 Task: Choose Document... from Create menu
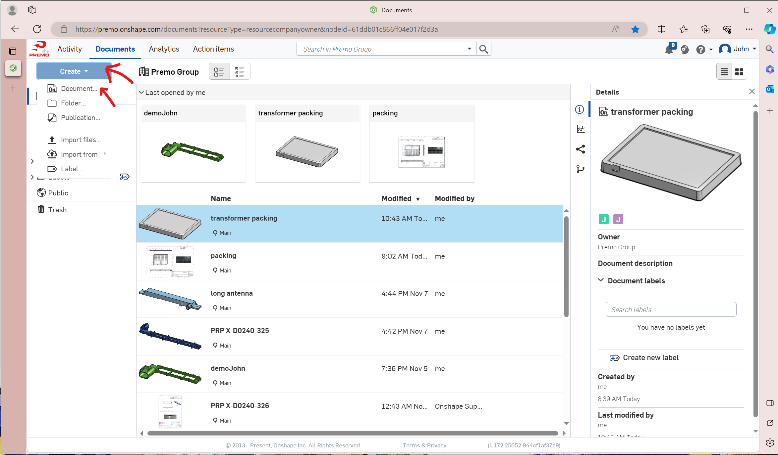pos(79,89)
